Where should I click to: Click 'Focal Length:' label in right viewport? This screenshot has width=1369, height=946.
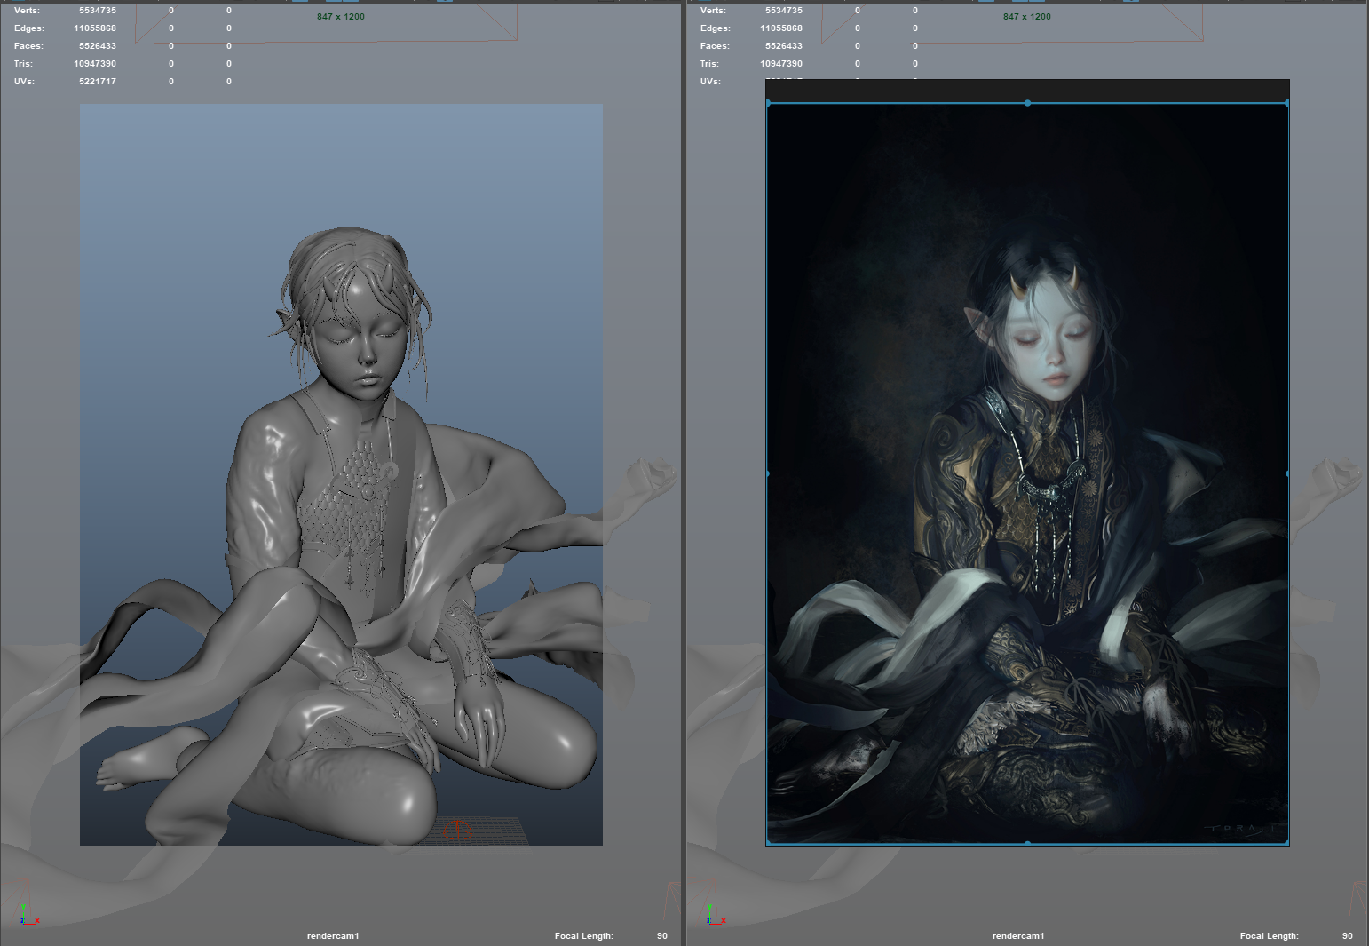[x=1270, y=936]
